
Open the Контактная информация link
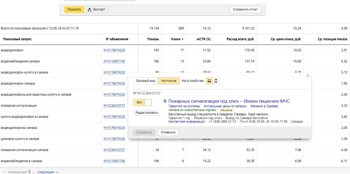tap(187, 122)
